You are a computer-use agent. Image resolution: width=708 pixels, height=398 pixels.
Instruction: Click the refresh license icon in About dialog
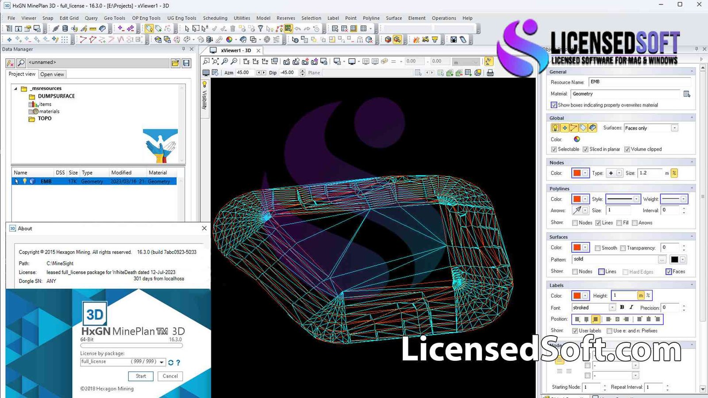pyautogui.click(x=171, y=363)
